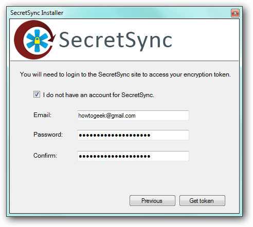Viewport: 253px width, 227px height.
Task: Click the blue asterisk emblem in the logo
Action: pyautogui.click(x=37, y=41)
